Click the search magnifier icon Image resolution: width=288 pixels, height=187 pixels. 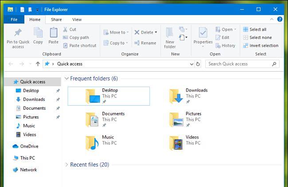tap(274, 64)
